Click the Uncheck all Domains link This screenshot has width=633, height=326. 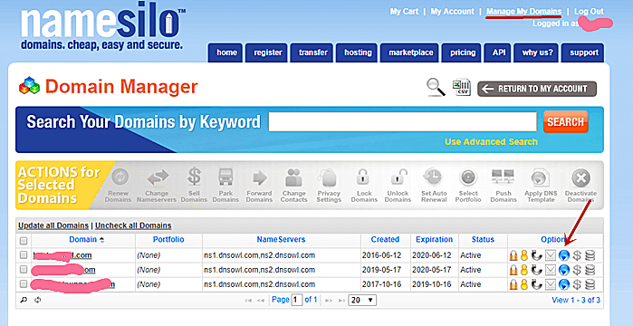pyautogui.click(x=133, y=225)
